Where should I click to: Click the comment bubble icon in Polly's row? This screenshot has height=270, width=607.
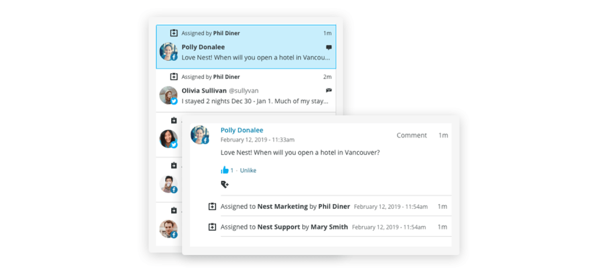click(329, 47)
